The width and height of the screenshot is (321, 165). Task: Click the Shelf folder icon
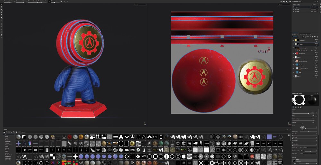(x=4, y=132)
